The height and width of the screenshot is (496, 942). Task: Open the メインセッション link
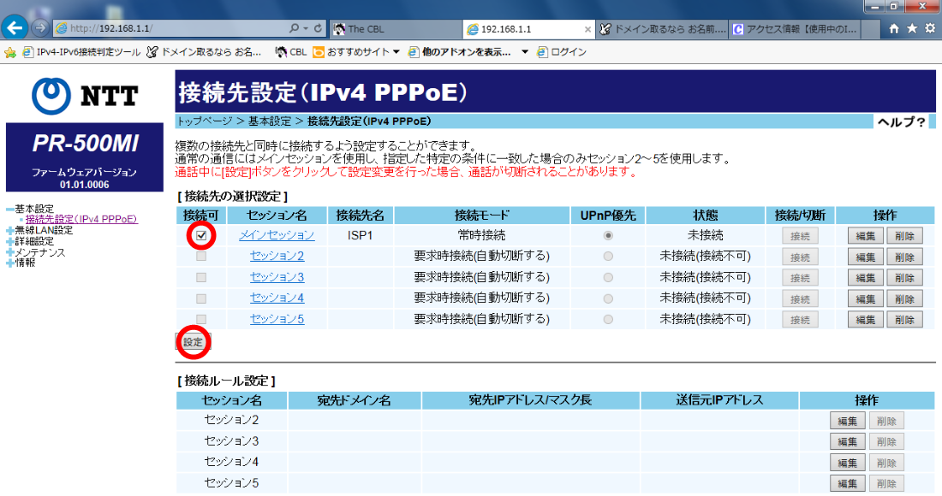[276, 234]
